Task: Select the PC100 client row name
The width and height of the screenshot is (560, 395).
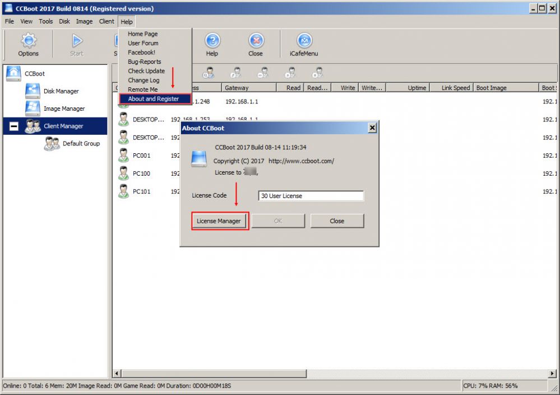Action: [x=141, y=173]
